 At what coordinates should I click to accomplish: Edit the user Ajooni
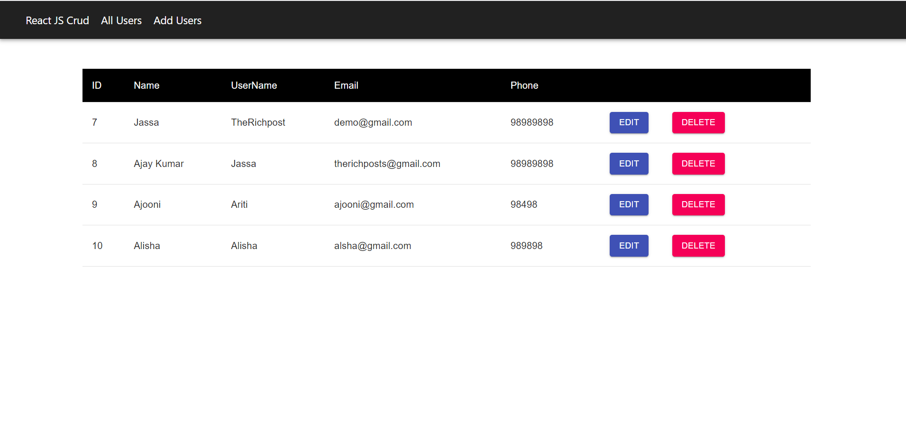629,204
